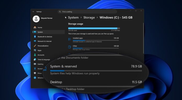Click the Accessibility figure icon
182x100 pixels.
coord(35,69)
